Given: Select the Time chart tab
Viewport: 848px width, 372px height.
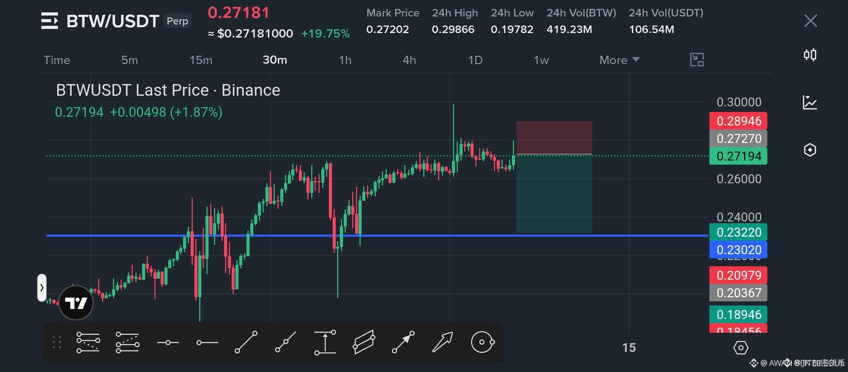Looking at the screenshot, I should pos(57,60).
